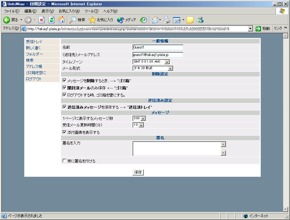Image resolution: width=290 pixels, height=220 pixels.
Task: Open the 表示(V) menu
Action: 48,11
